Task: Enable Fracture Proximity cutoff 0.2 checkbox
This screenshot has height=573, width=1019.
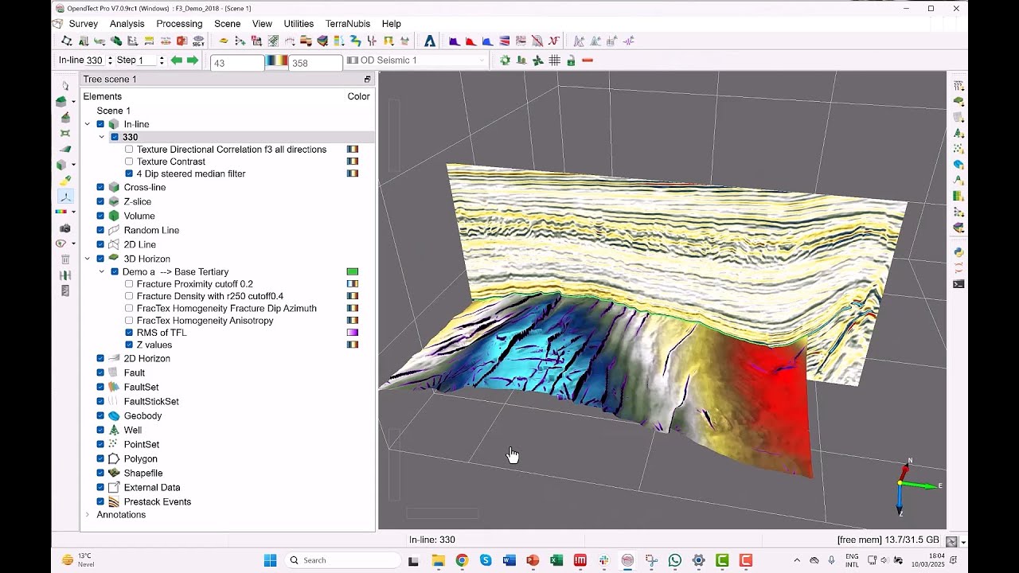Action: pyautogui.click(x=129, y=284)
